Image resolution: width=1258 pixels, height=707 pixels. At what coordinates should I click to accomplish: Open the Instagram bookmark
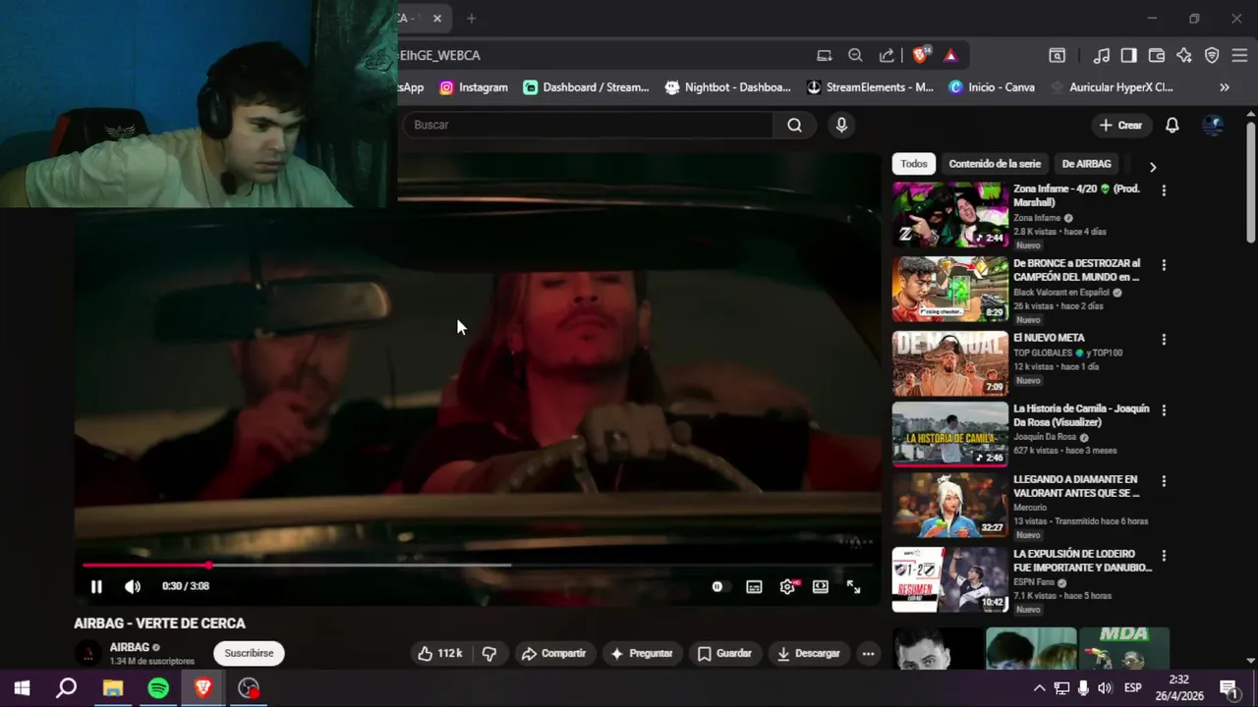point(474,87)
